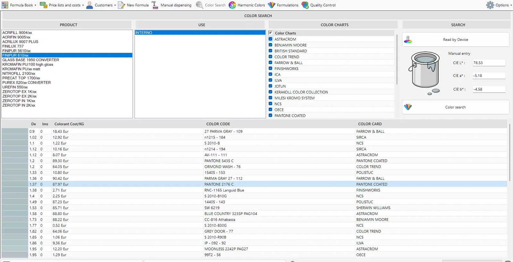
Task: Click the Color search fan icon
Action: click(x=408, y=107)
